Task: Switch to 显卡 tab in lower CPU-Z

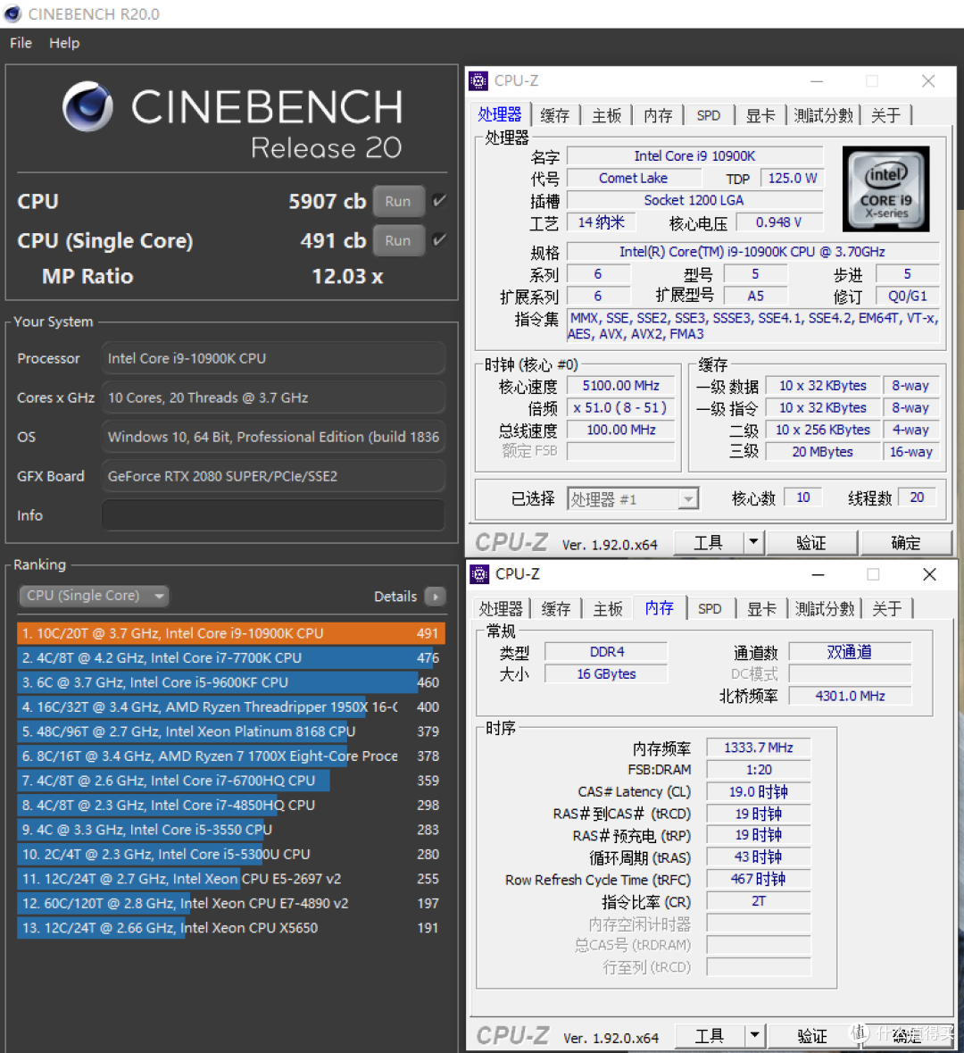Action: (762, 609)
